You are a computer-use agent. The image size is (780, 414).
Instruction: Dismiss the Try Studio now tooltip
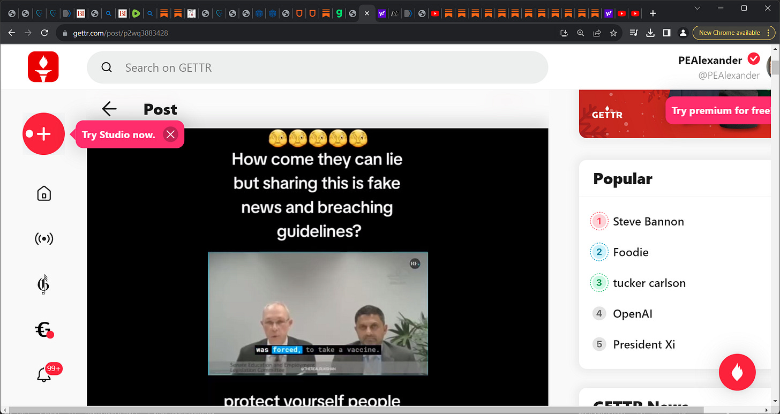tap(170, 134)
